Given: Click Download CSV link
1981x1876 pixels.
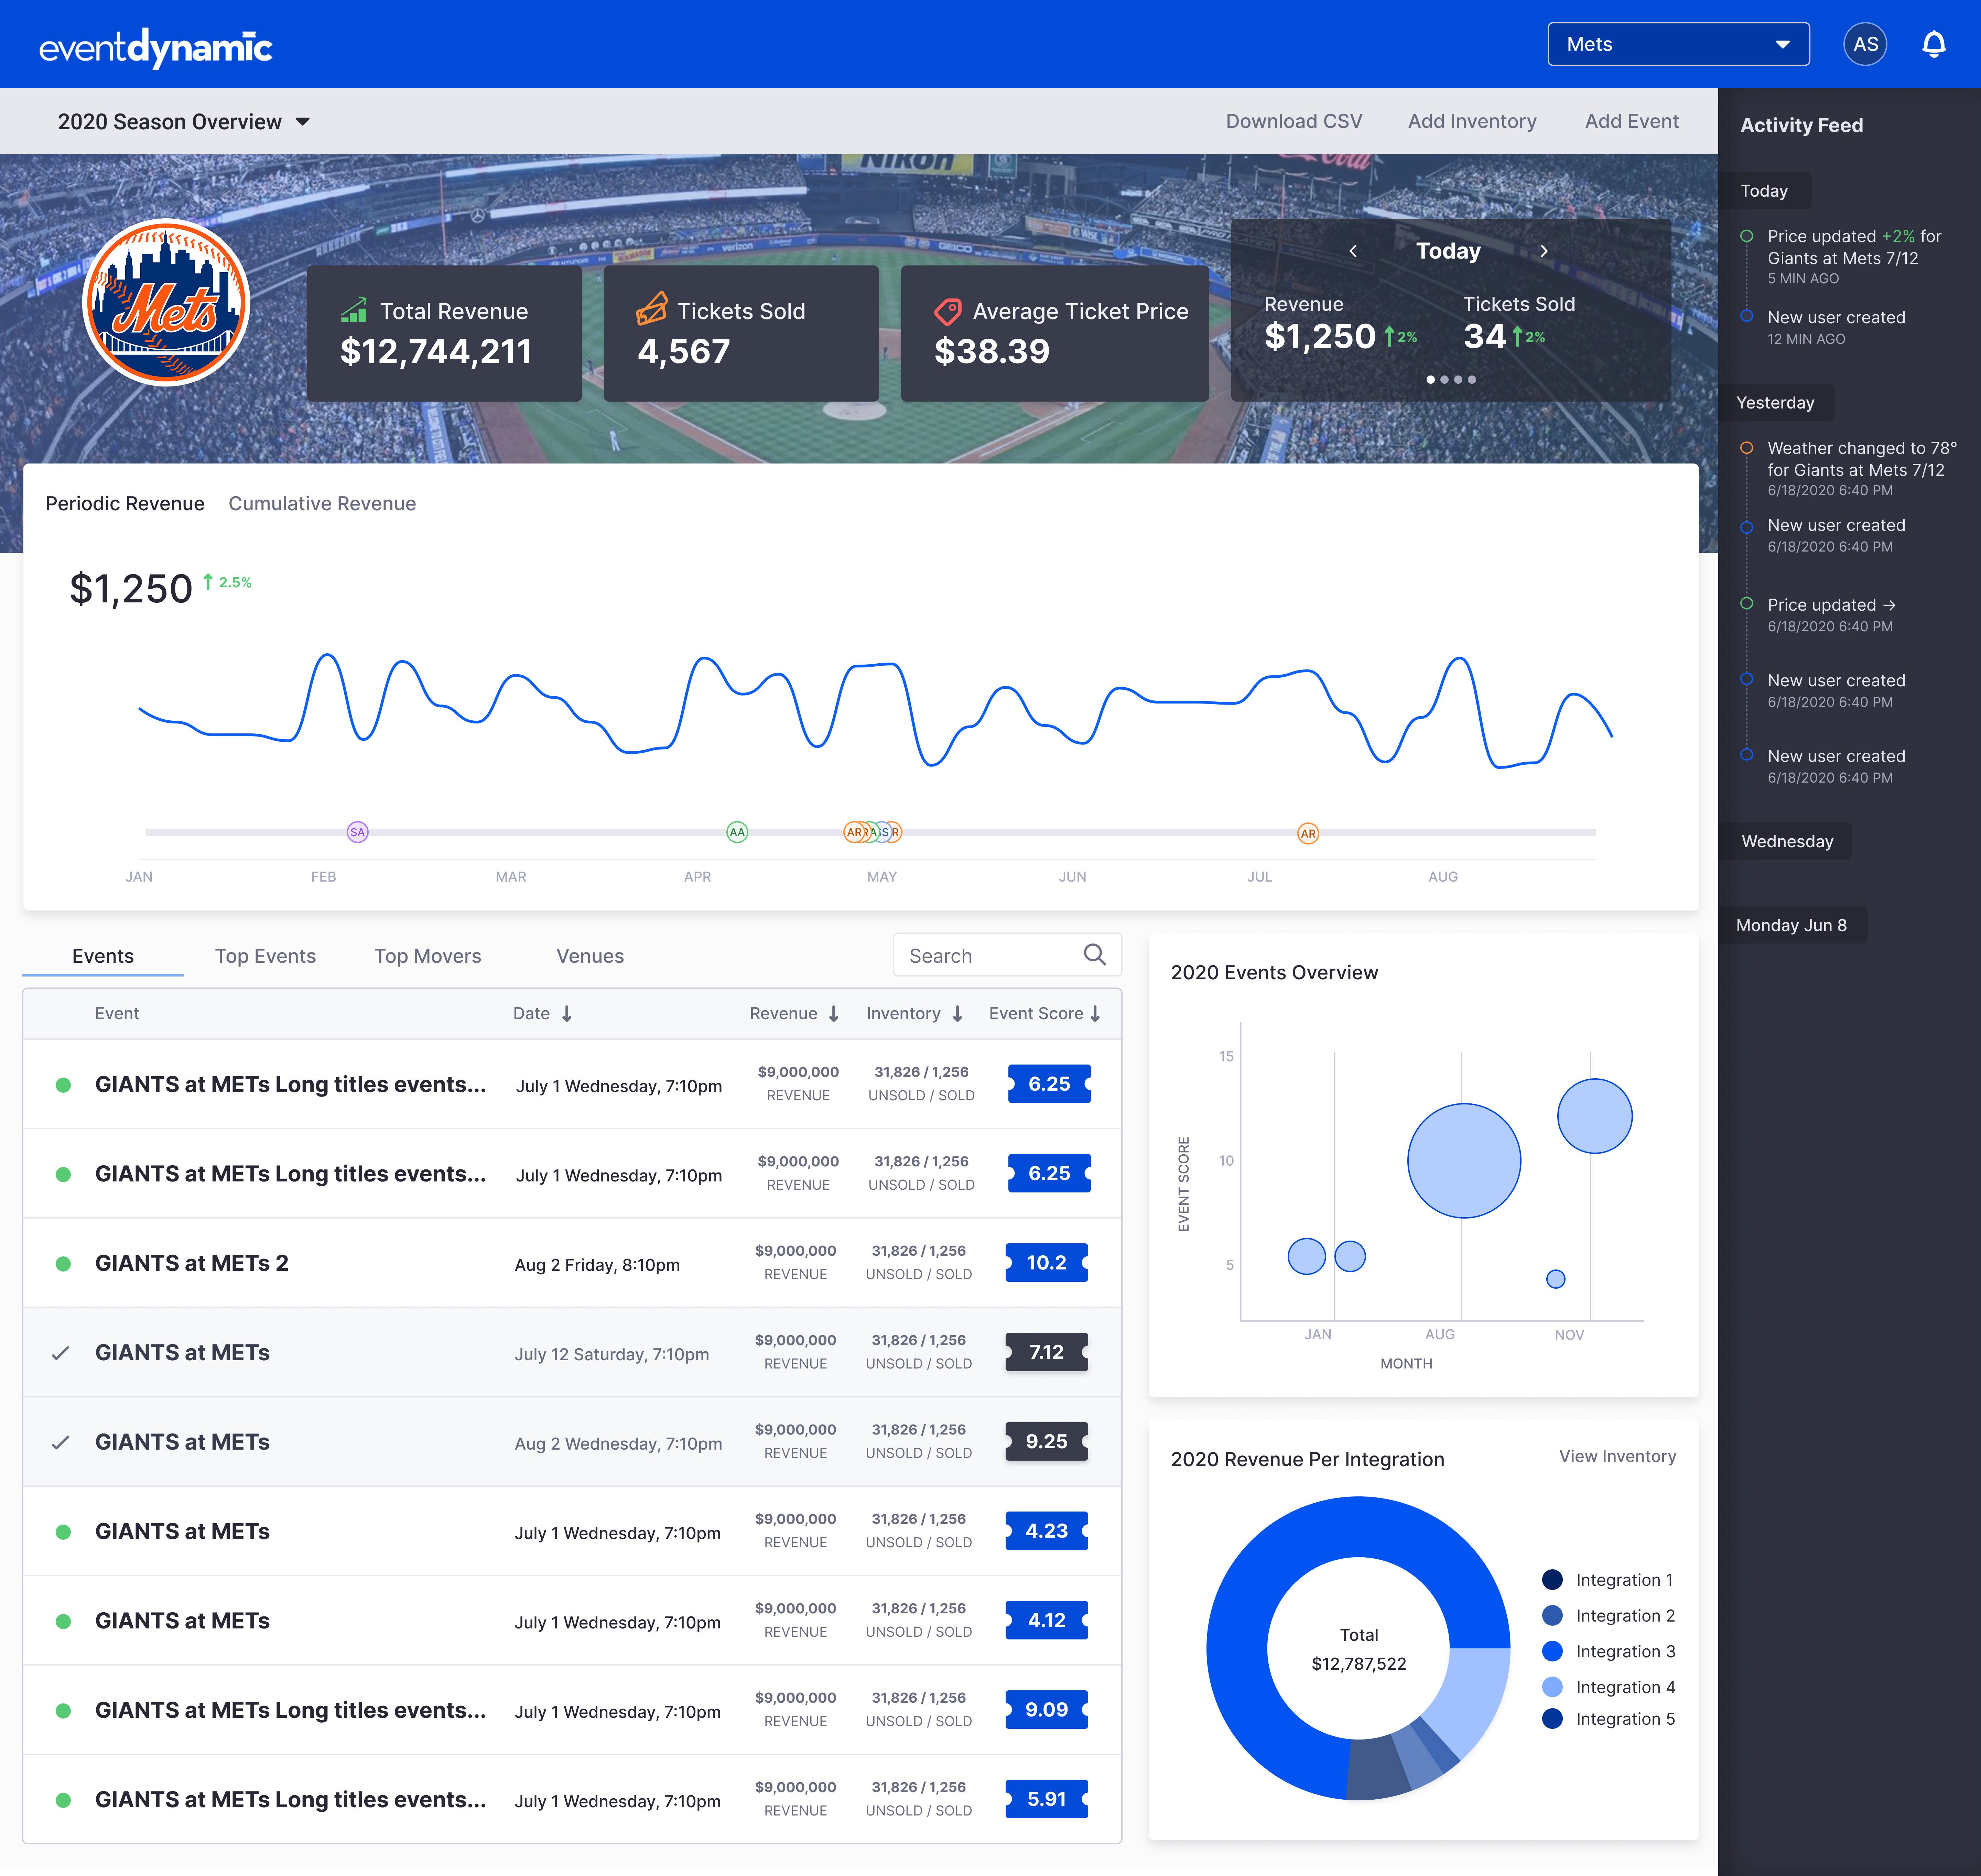Looking at the screenshot, I should [1293, 121].
